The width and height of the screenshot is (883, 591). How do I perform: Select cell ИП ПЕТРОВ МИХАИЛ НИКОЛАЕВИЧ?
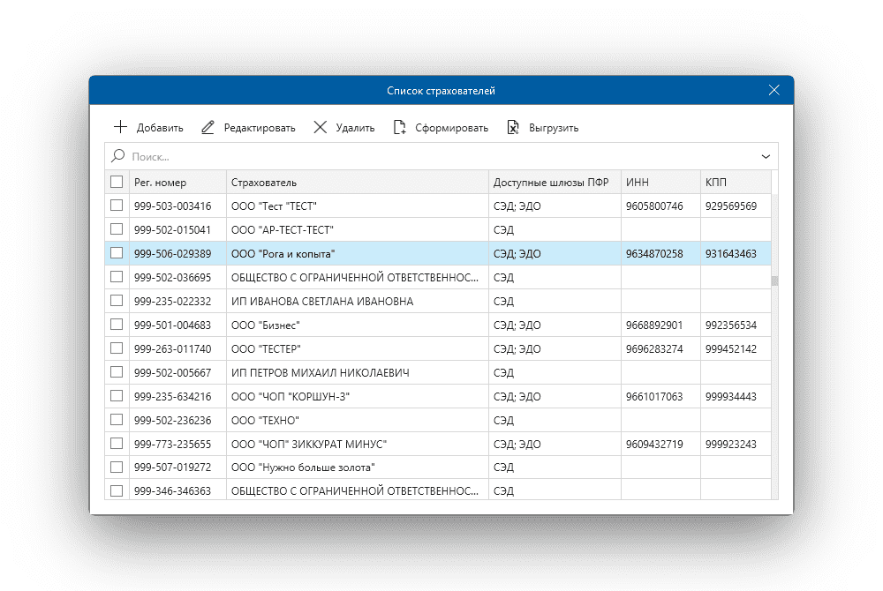click(x=357, y=373)
